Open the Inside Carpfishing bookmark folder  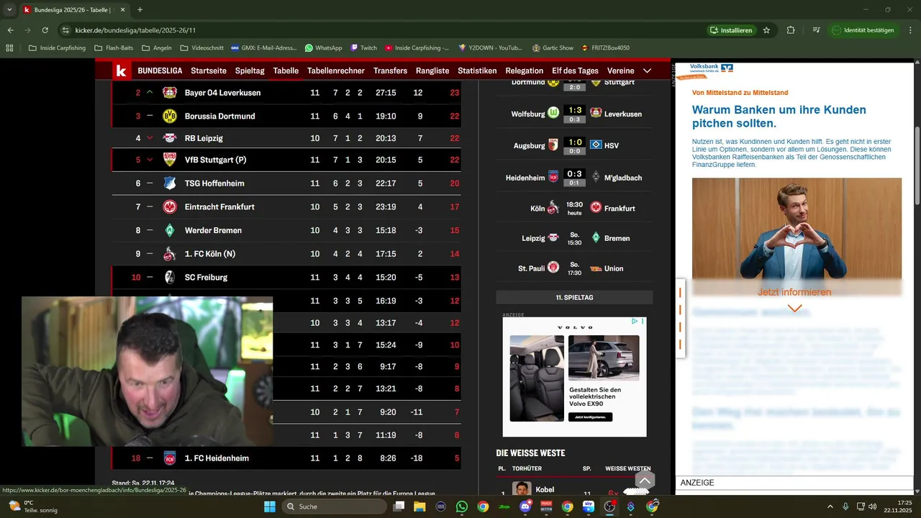57,48
